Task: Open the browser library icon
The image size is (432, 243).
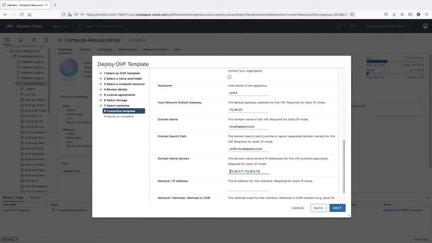Action: (402, 14)
